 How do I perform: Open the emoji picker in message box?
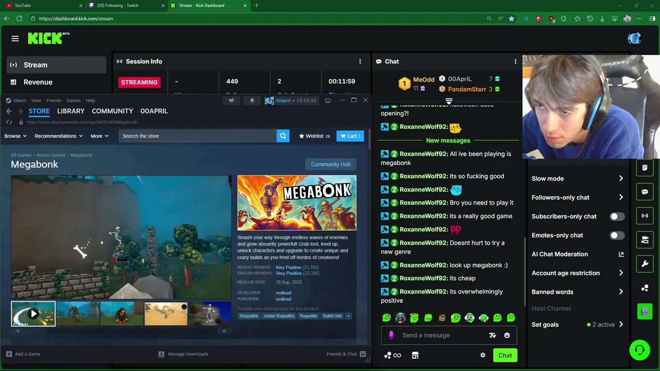[x=507, y=335]
